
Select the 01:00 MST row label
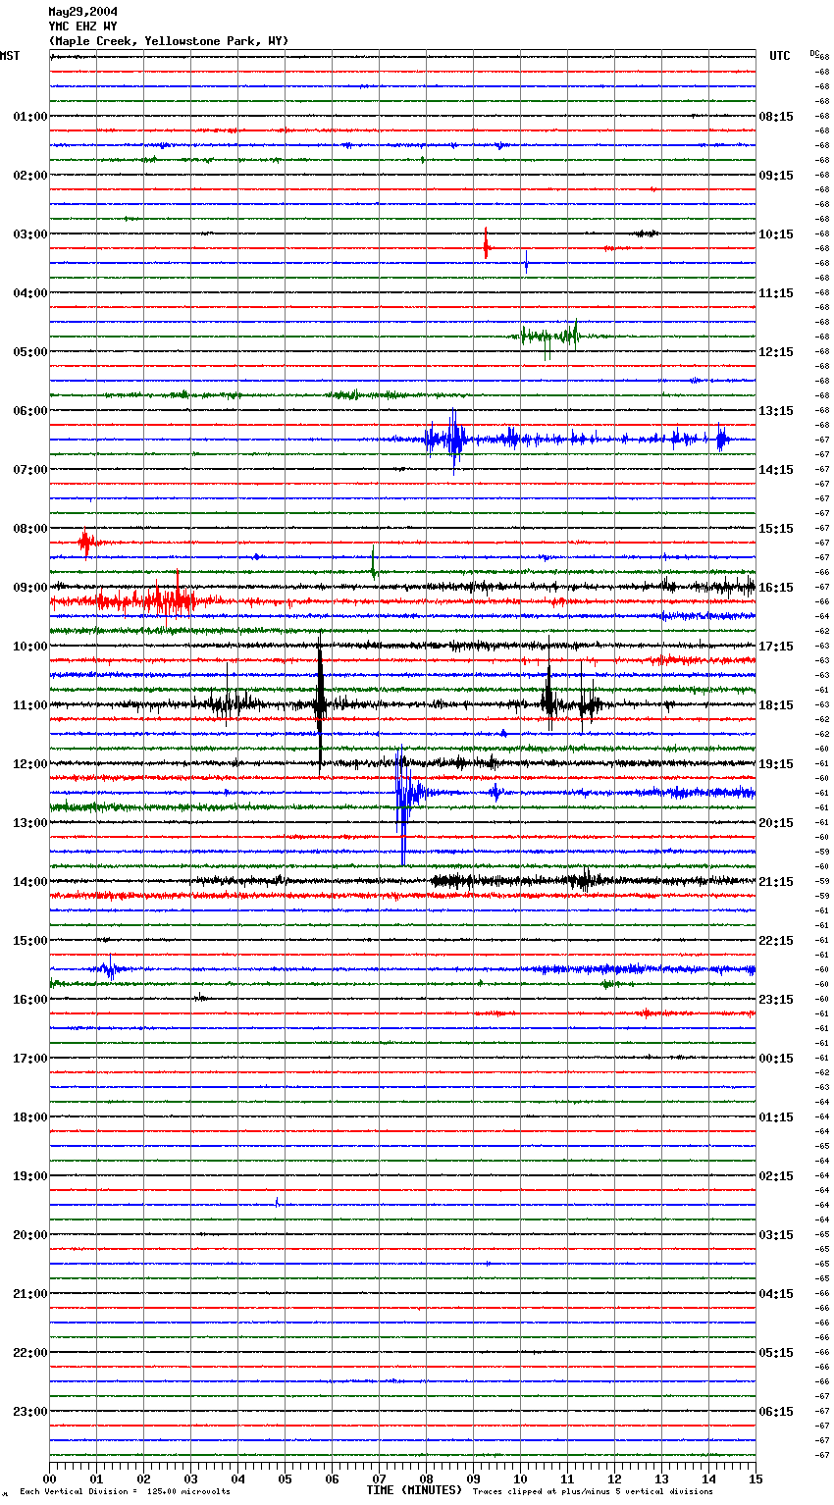tap(30, 117)
